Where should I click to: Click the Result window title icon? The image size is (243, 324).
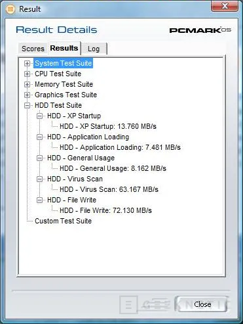(10, 9)
